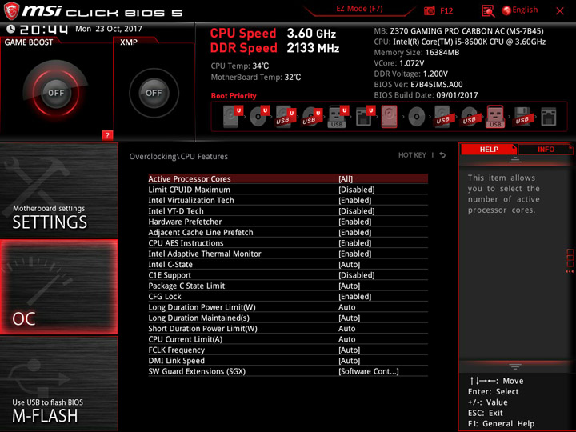576x432 pixels.
Task: Open Active Processor Cores options
Action: click(288, 179)
